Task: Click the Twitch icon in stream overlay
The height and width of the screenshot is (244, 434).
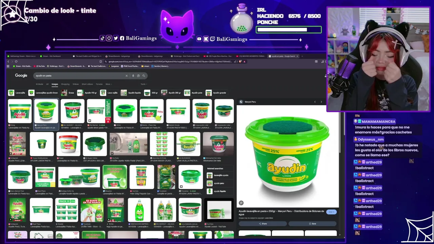Action: (x=213, y=39)
